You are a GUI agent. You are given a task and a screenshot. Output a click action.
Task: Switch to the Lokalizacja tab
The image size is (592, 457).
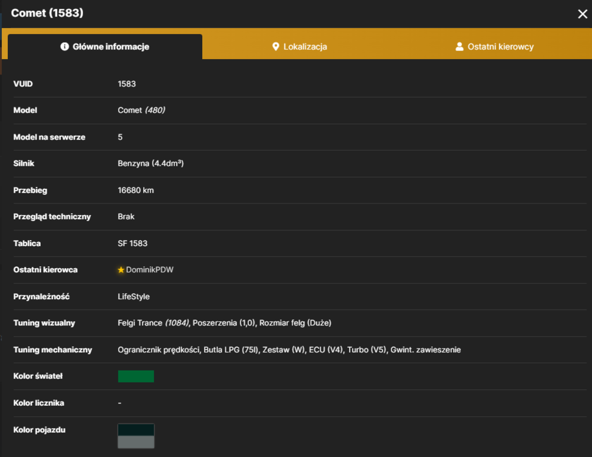click(300, 46)
